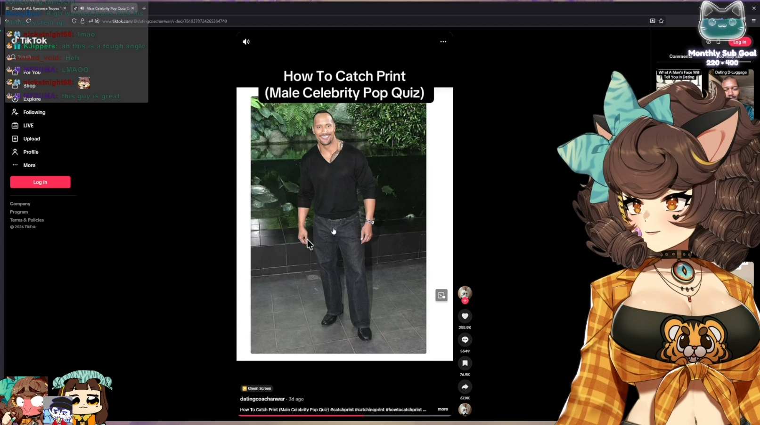
Task: Open the #catchprint hashtag
Action: click(342, 409)
